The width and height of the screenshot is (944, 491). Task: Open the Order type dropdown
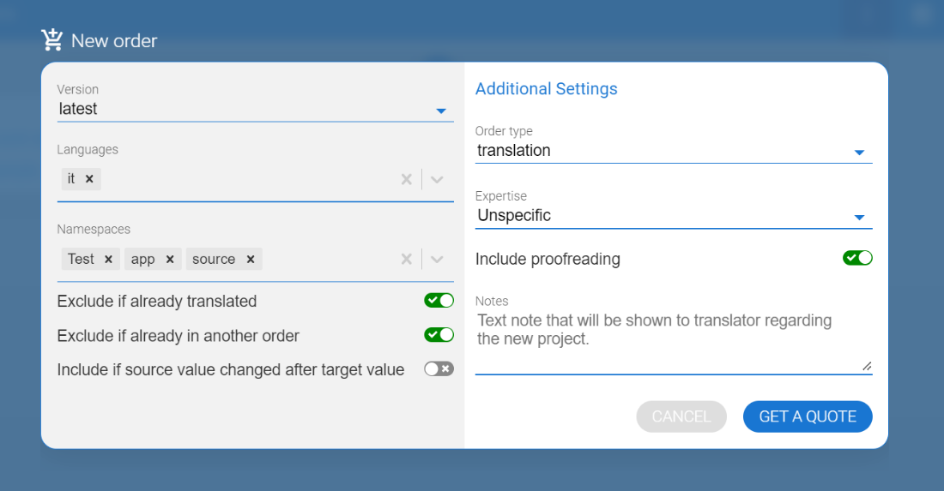pos(859,153)
